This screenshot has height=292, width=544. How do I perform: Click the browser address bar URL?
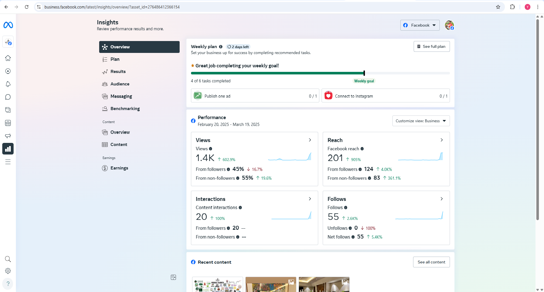[112, 7]
